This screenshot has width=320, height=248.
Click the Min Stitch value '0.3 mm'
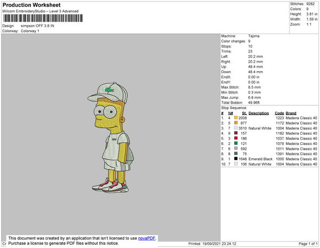(x=254, y=92)
